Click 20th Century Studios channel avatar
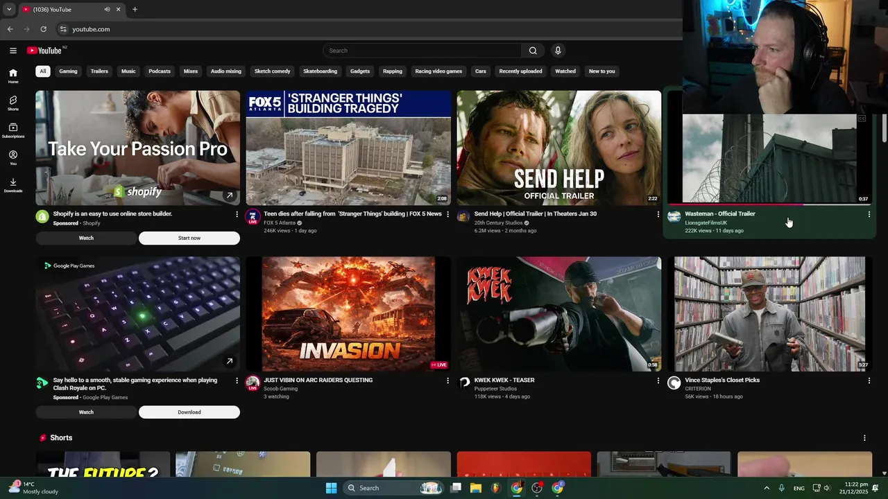This screenshot has height=499, width=888. point(463,216)
